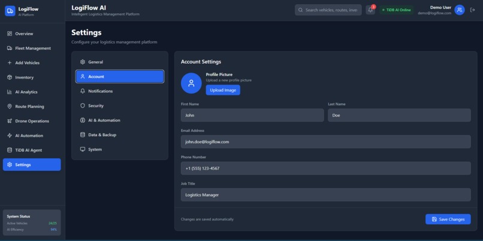Open the Inventory page

(x=32, y=77)
